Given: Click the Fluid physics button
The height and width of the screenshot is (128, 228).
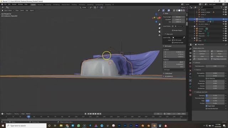Looking at the screenshot, I should (218, 54).
